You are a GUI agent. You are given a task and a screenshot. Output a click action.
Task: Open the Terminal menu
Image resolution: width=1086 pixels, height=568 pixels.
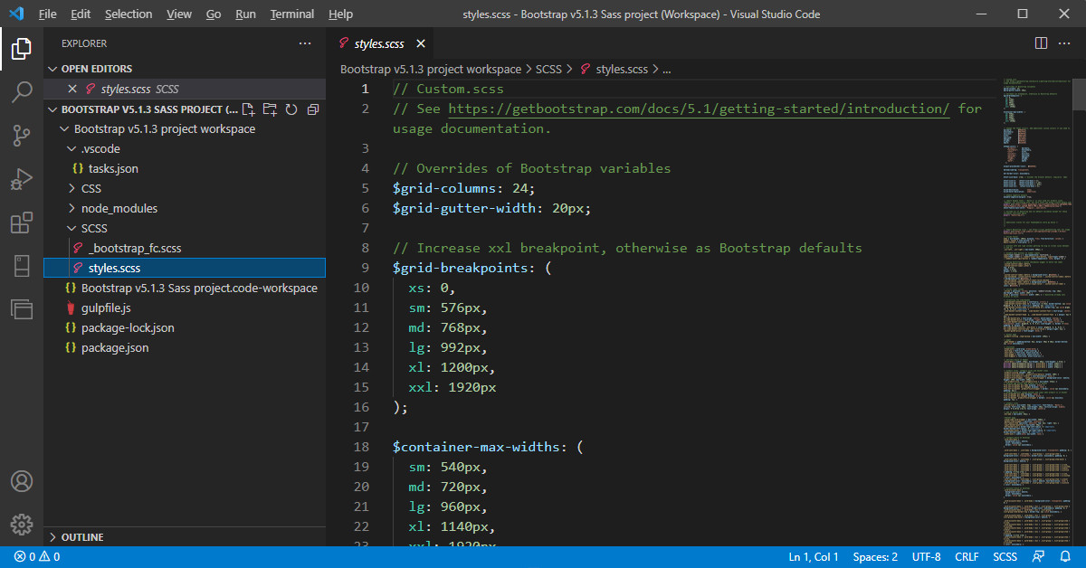pos(291,14)
